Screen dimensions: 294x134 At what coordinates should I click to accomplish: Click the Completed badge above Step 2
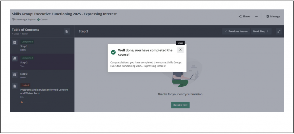click(27, 58)
